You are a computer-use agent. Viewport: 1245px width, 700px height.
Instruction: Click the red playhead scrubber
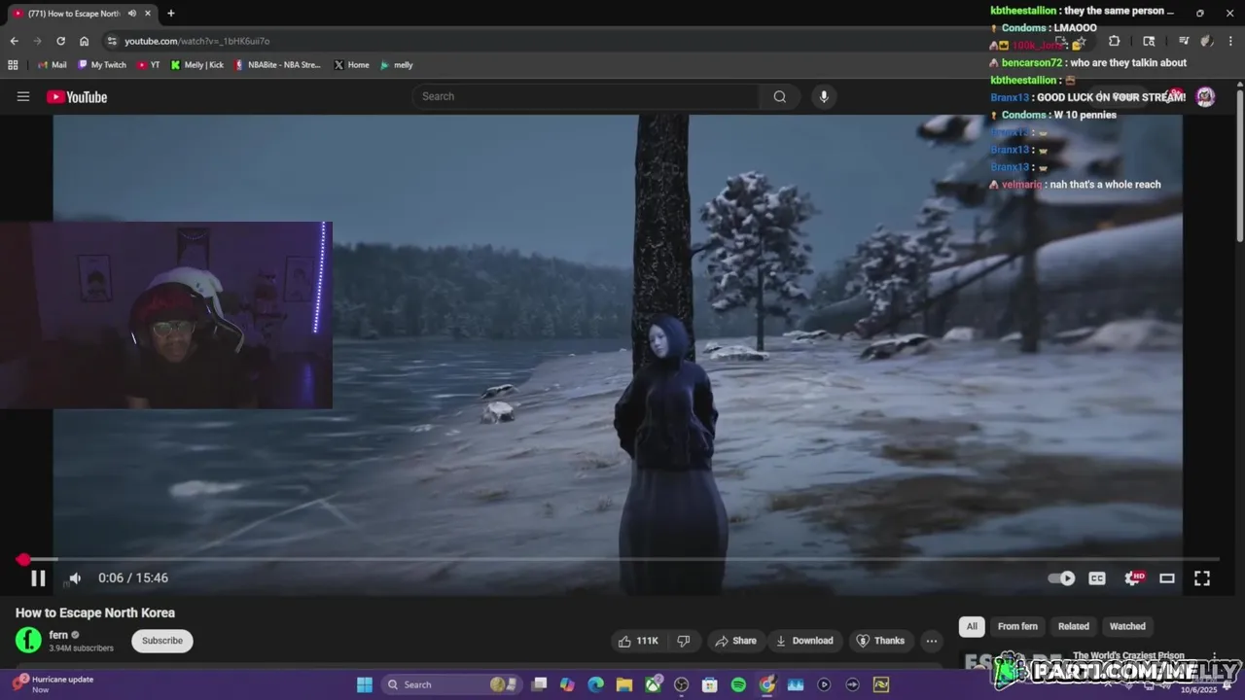[23, 559]
